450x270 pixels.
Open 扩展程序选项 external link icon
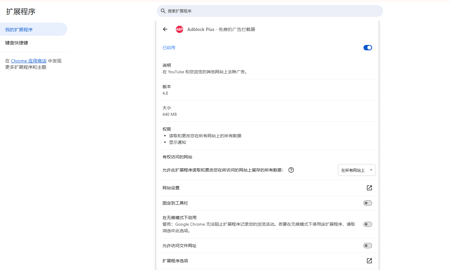tap(369, 261)
